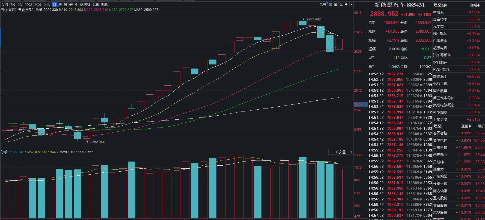Select the 15分 period tab

(28, 4)
